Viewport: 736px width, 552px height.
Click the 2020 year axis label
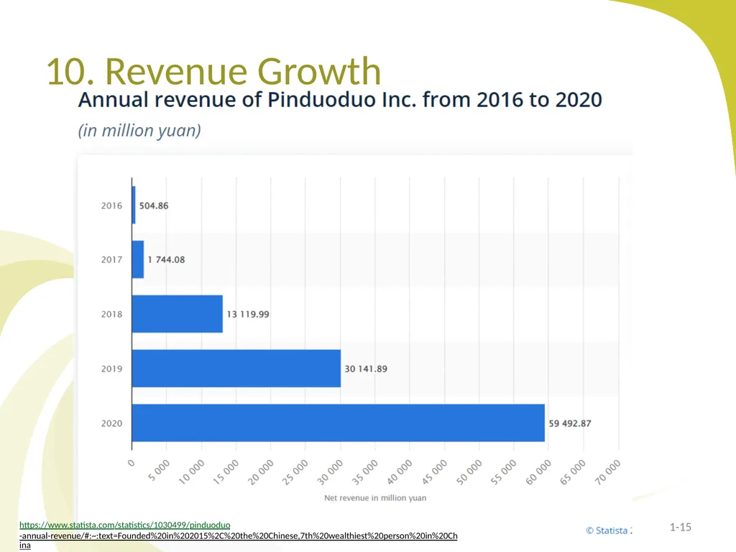click(x=111, y=423)
